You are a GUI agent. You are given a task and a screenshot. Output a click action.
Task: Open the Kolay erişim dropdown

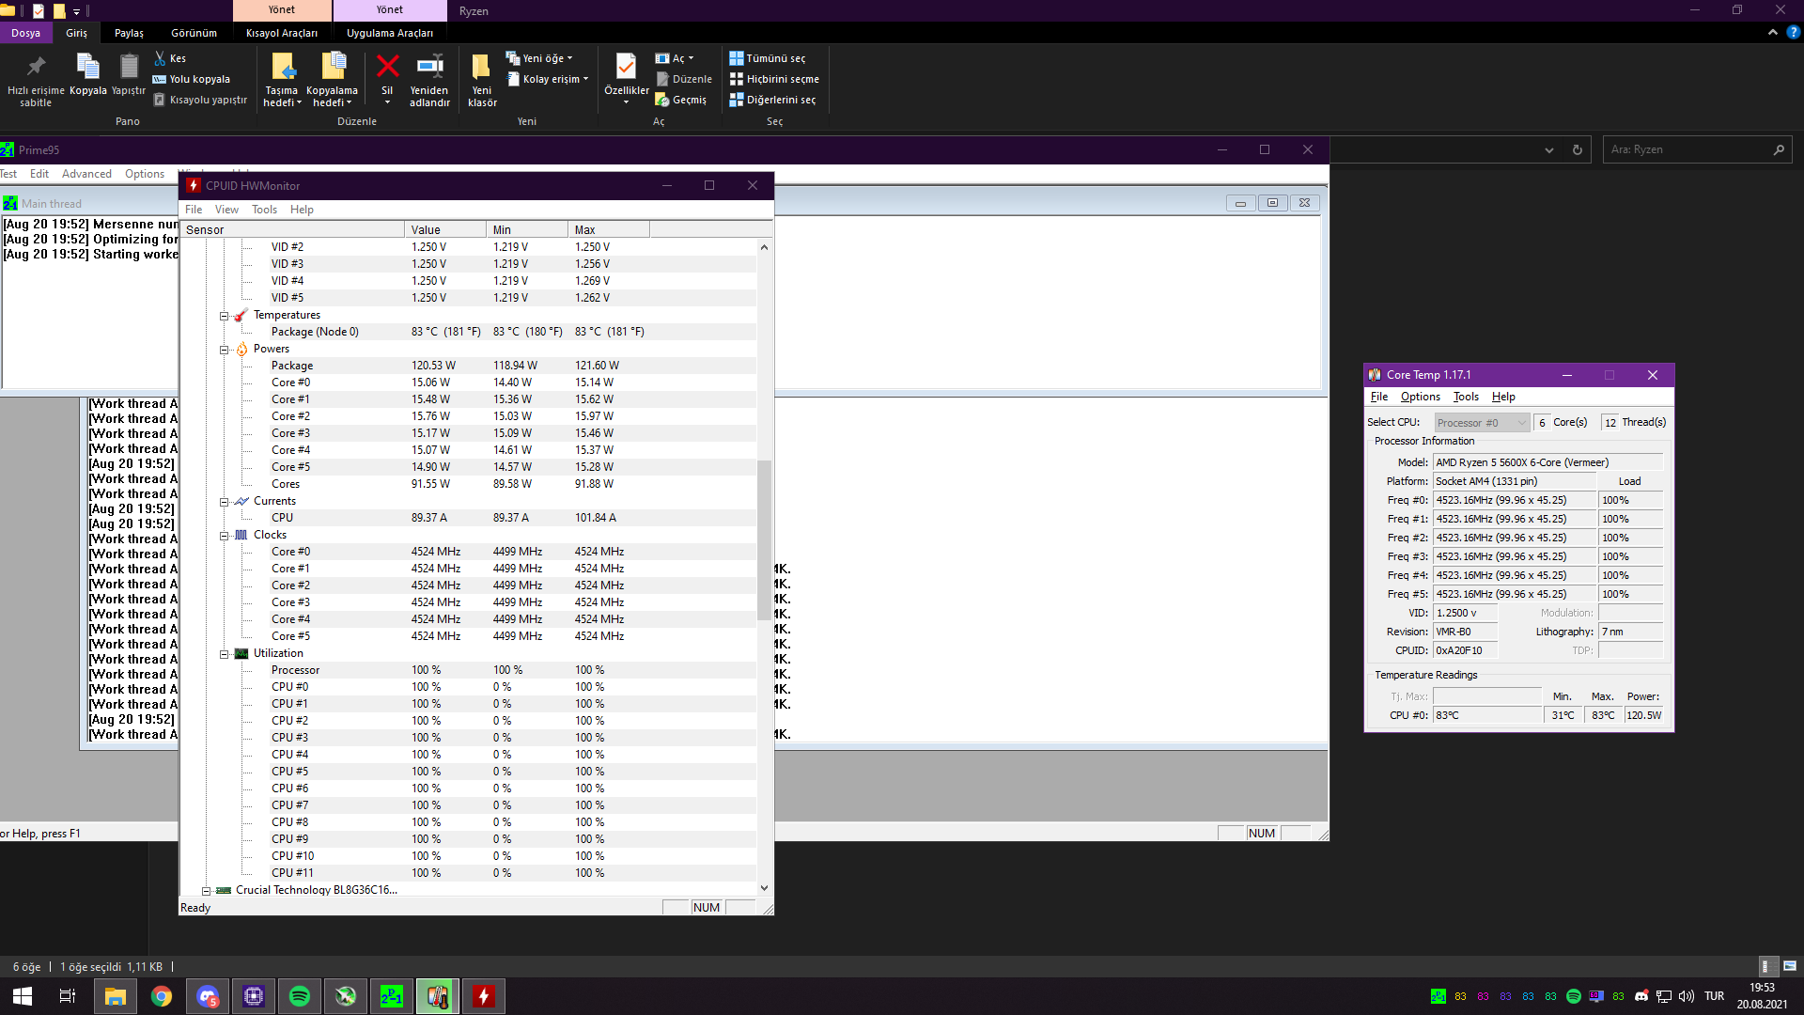pos(548,79)
